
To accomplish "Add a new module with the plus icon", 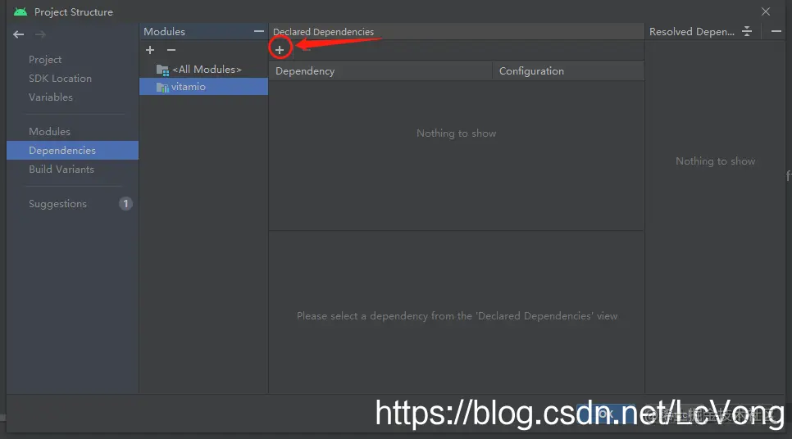I will pyautogui.click(x=150, y=50).
